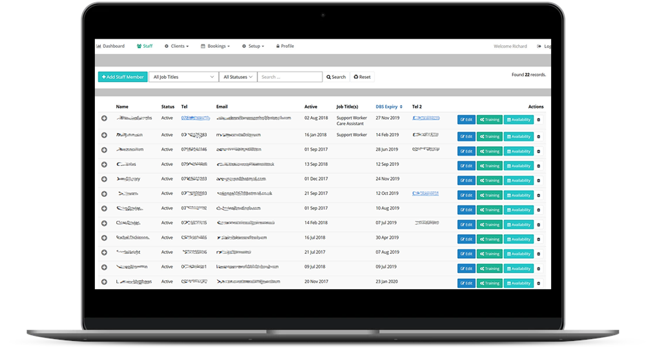Click the Add Staff Member button
Image resolution: width=646 pixels, height=348 pixels.
(x=123, y=77)
